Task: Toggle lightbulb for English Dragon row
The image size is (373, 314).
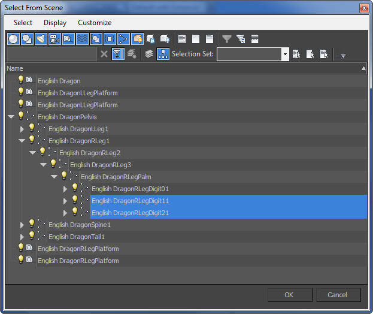Action: [21, 80]
